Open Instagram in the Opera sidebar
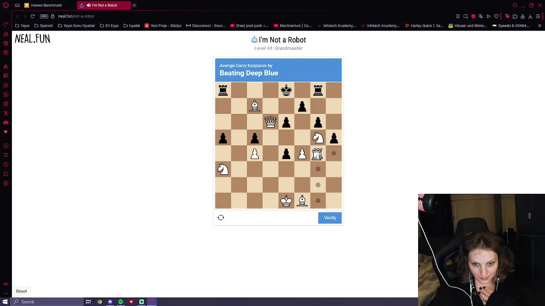 point(6,104)
